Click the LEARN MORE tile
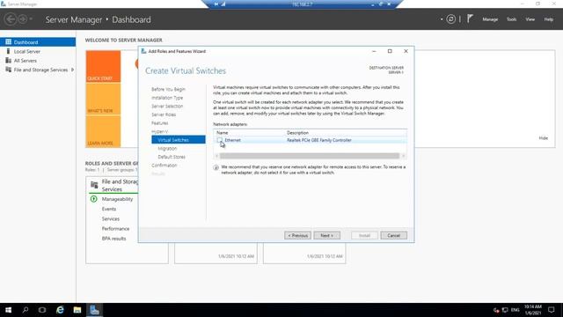563x317 pixels. click(x=103, y=131)
